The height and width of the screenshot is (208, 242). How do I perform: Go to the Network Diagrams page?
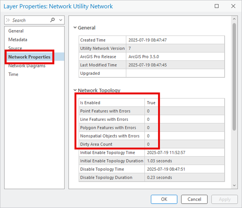(x=27, y=66)
